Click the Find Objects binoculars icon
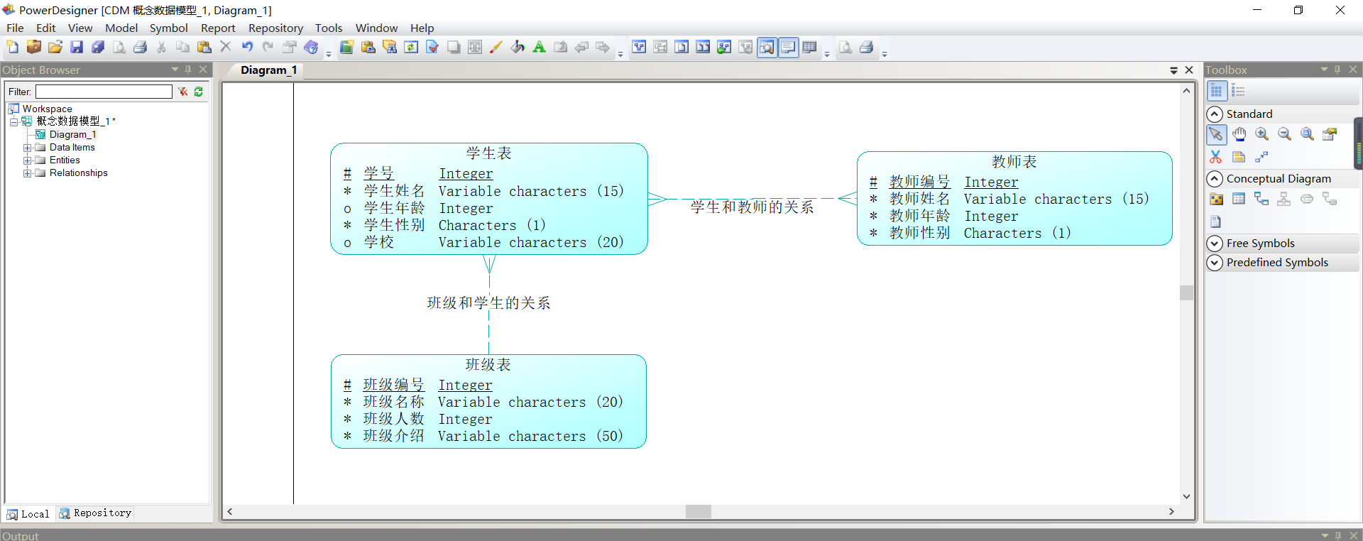Image resolution: width=1363 pixels, height=541 pixels. click(x=390, y=48)
